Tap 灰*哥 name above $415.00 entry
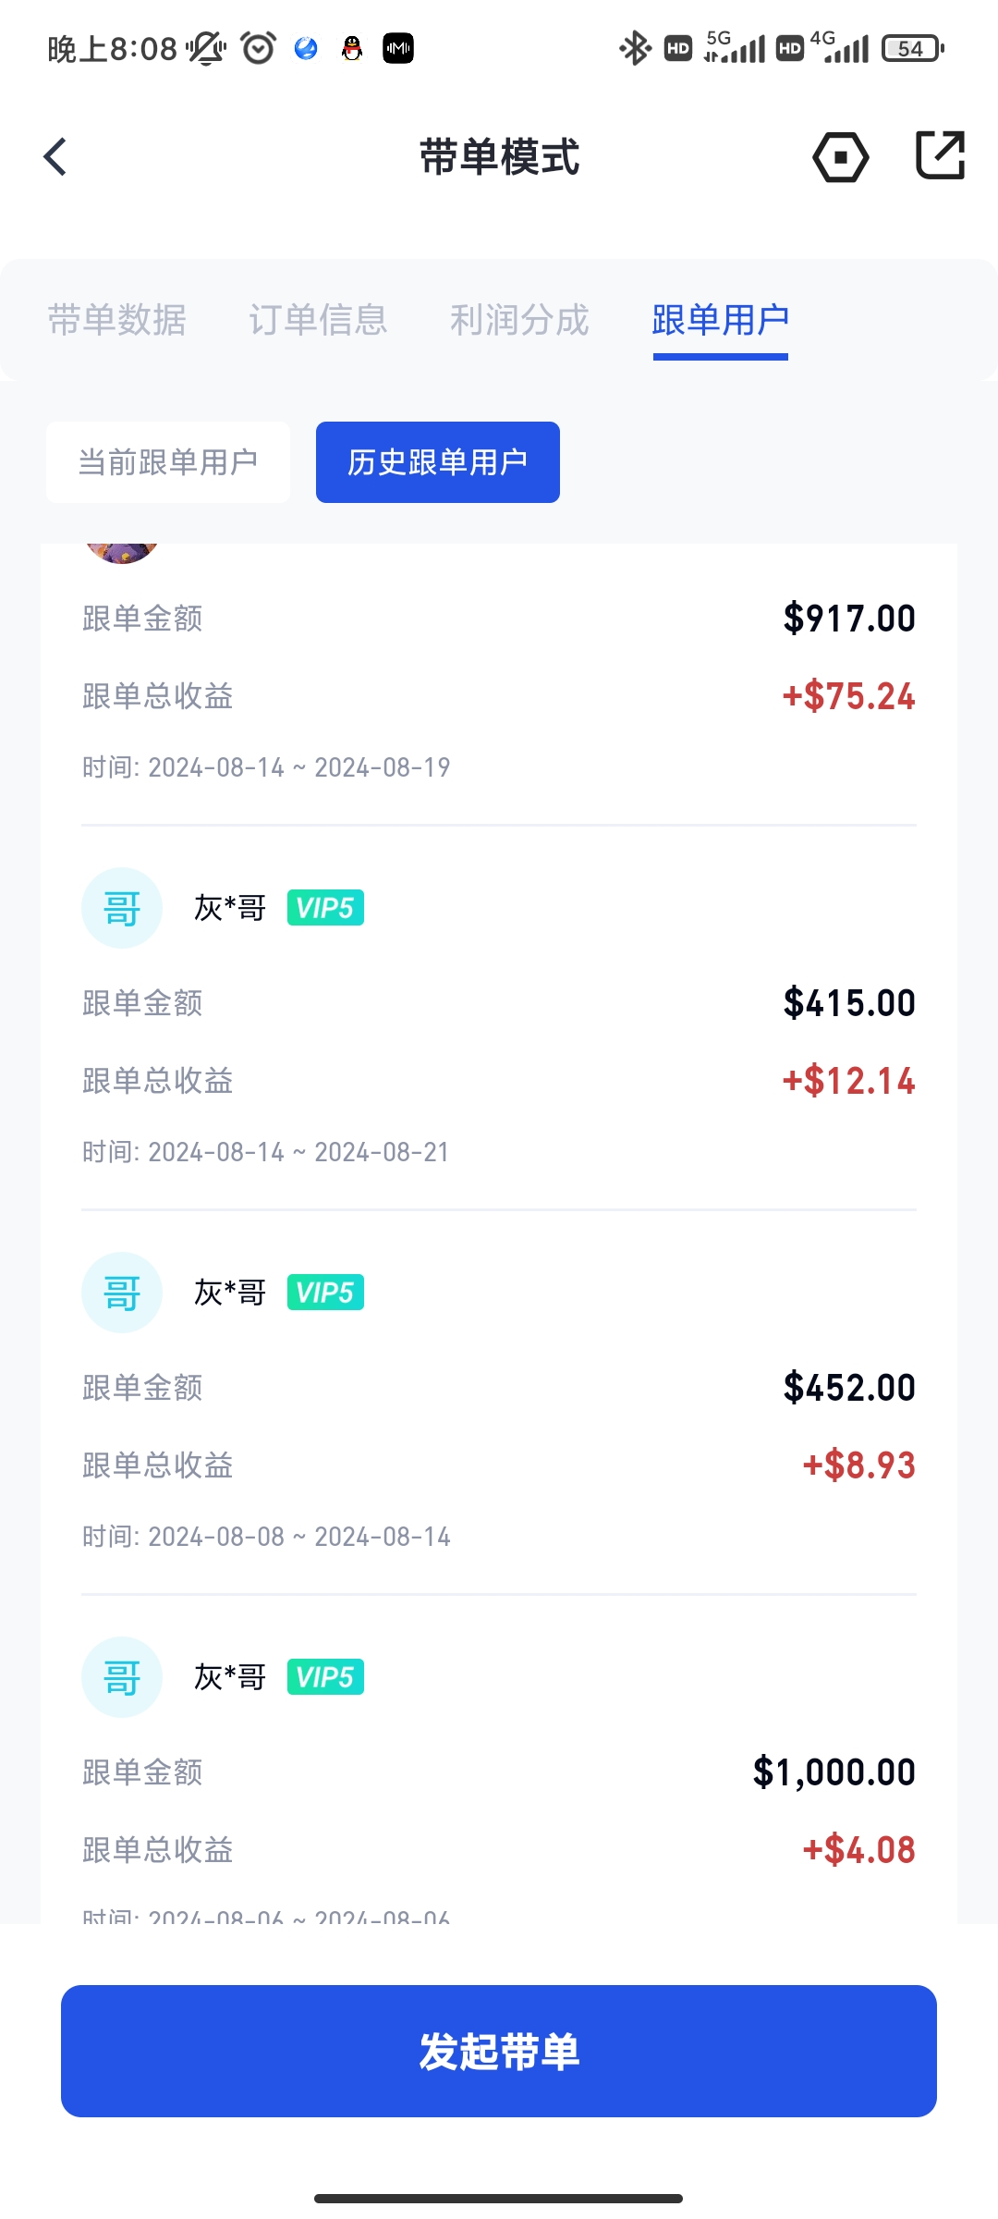Screen dimensions: 998x2219 [x=230, y=908]
